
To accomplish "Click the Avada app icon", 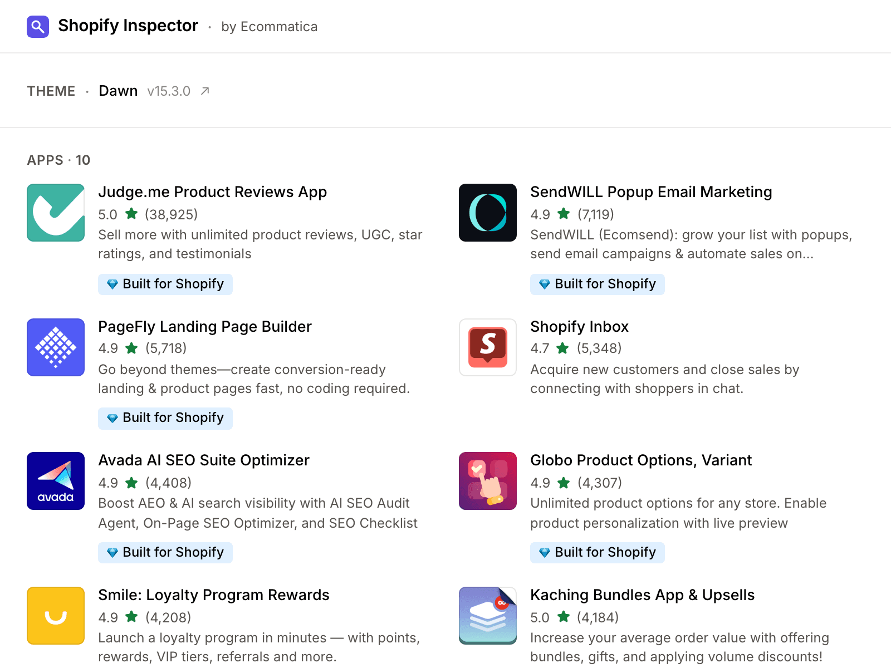I will point(56,481).
